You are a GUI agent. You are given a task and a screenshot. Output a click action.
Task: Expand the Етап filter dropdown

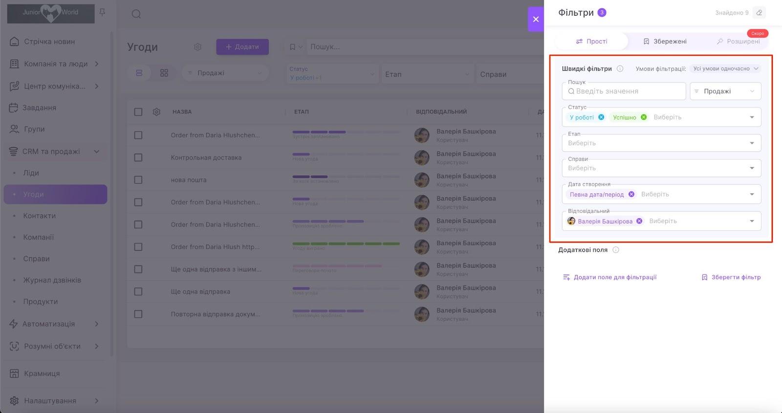751,143
